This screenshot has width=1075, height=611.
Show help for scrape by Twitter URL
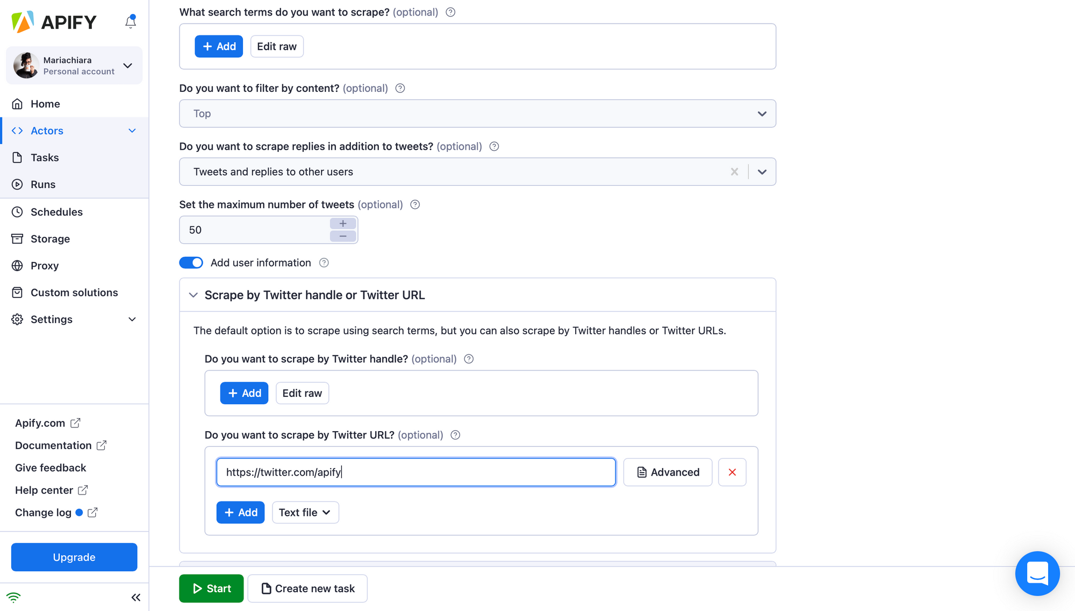pyautogui.click(x=455, y=435)
